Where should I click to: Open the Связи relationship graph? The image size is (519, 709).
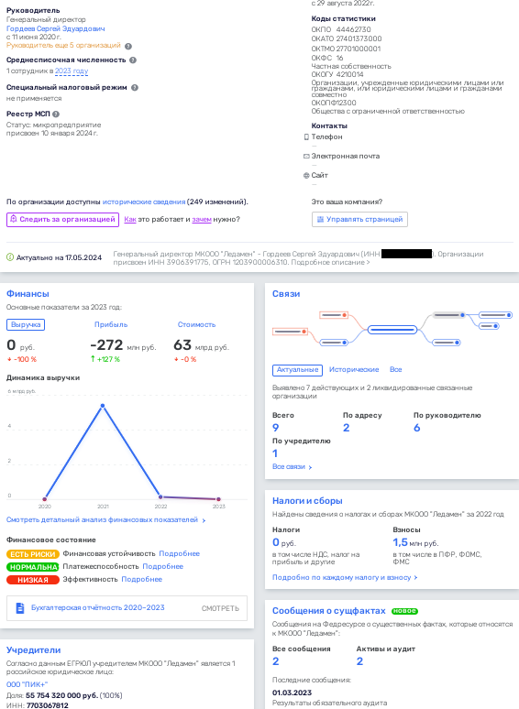coord(392,329)
